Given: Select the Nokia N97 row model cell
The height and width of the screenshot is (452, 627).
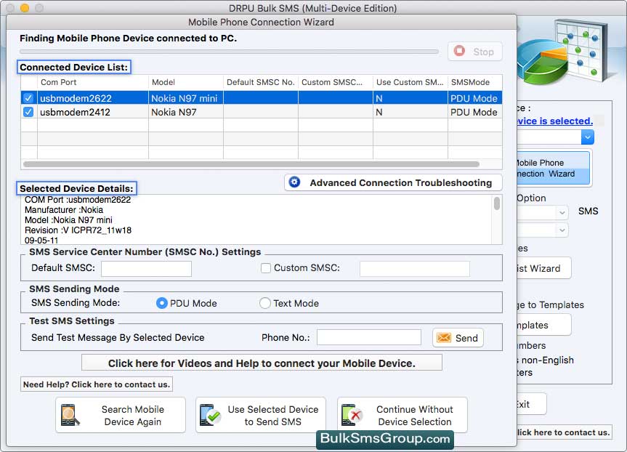Looking at the screenshot, I should coord(186,112).
